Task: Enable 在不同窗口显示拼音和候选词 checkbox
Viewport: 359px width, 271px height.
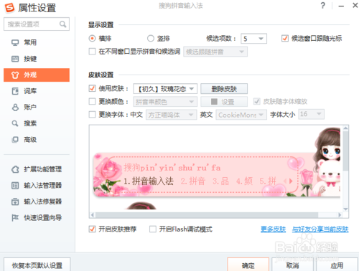Action: 92,52
